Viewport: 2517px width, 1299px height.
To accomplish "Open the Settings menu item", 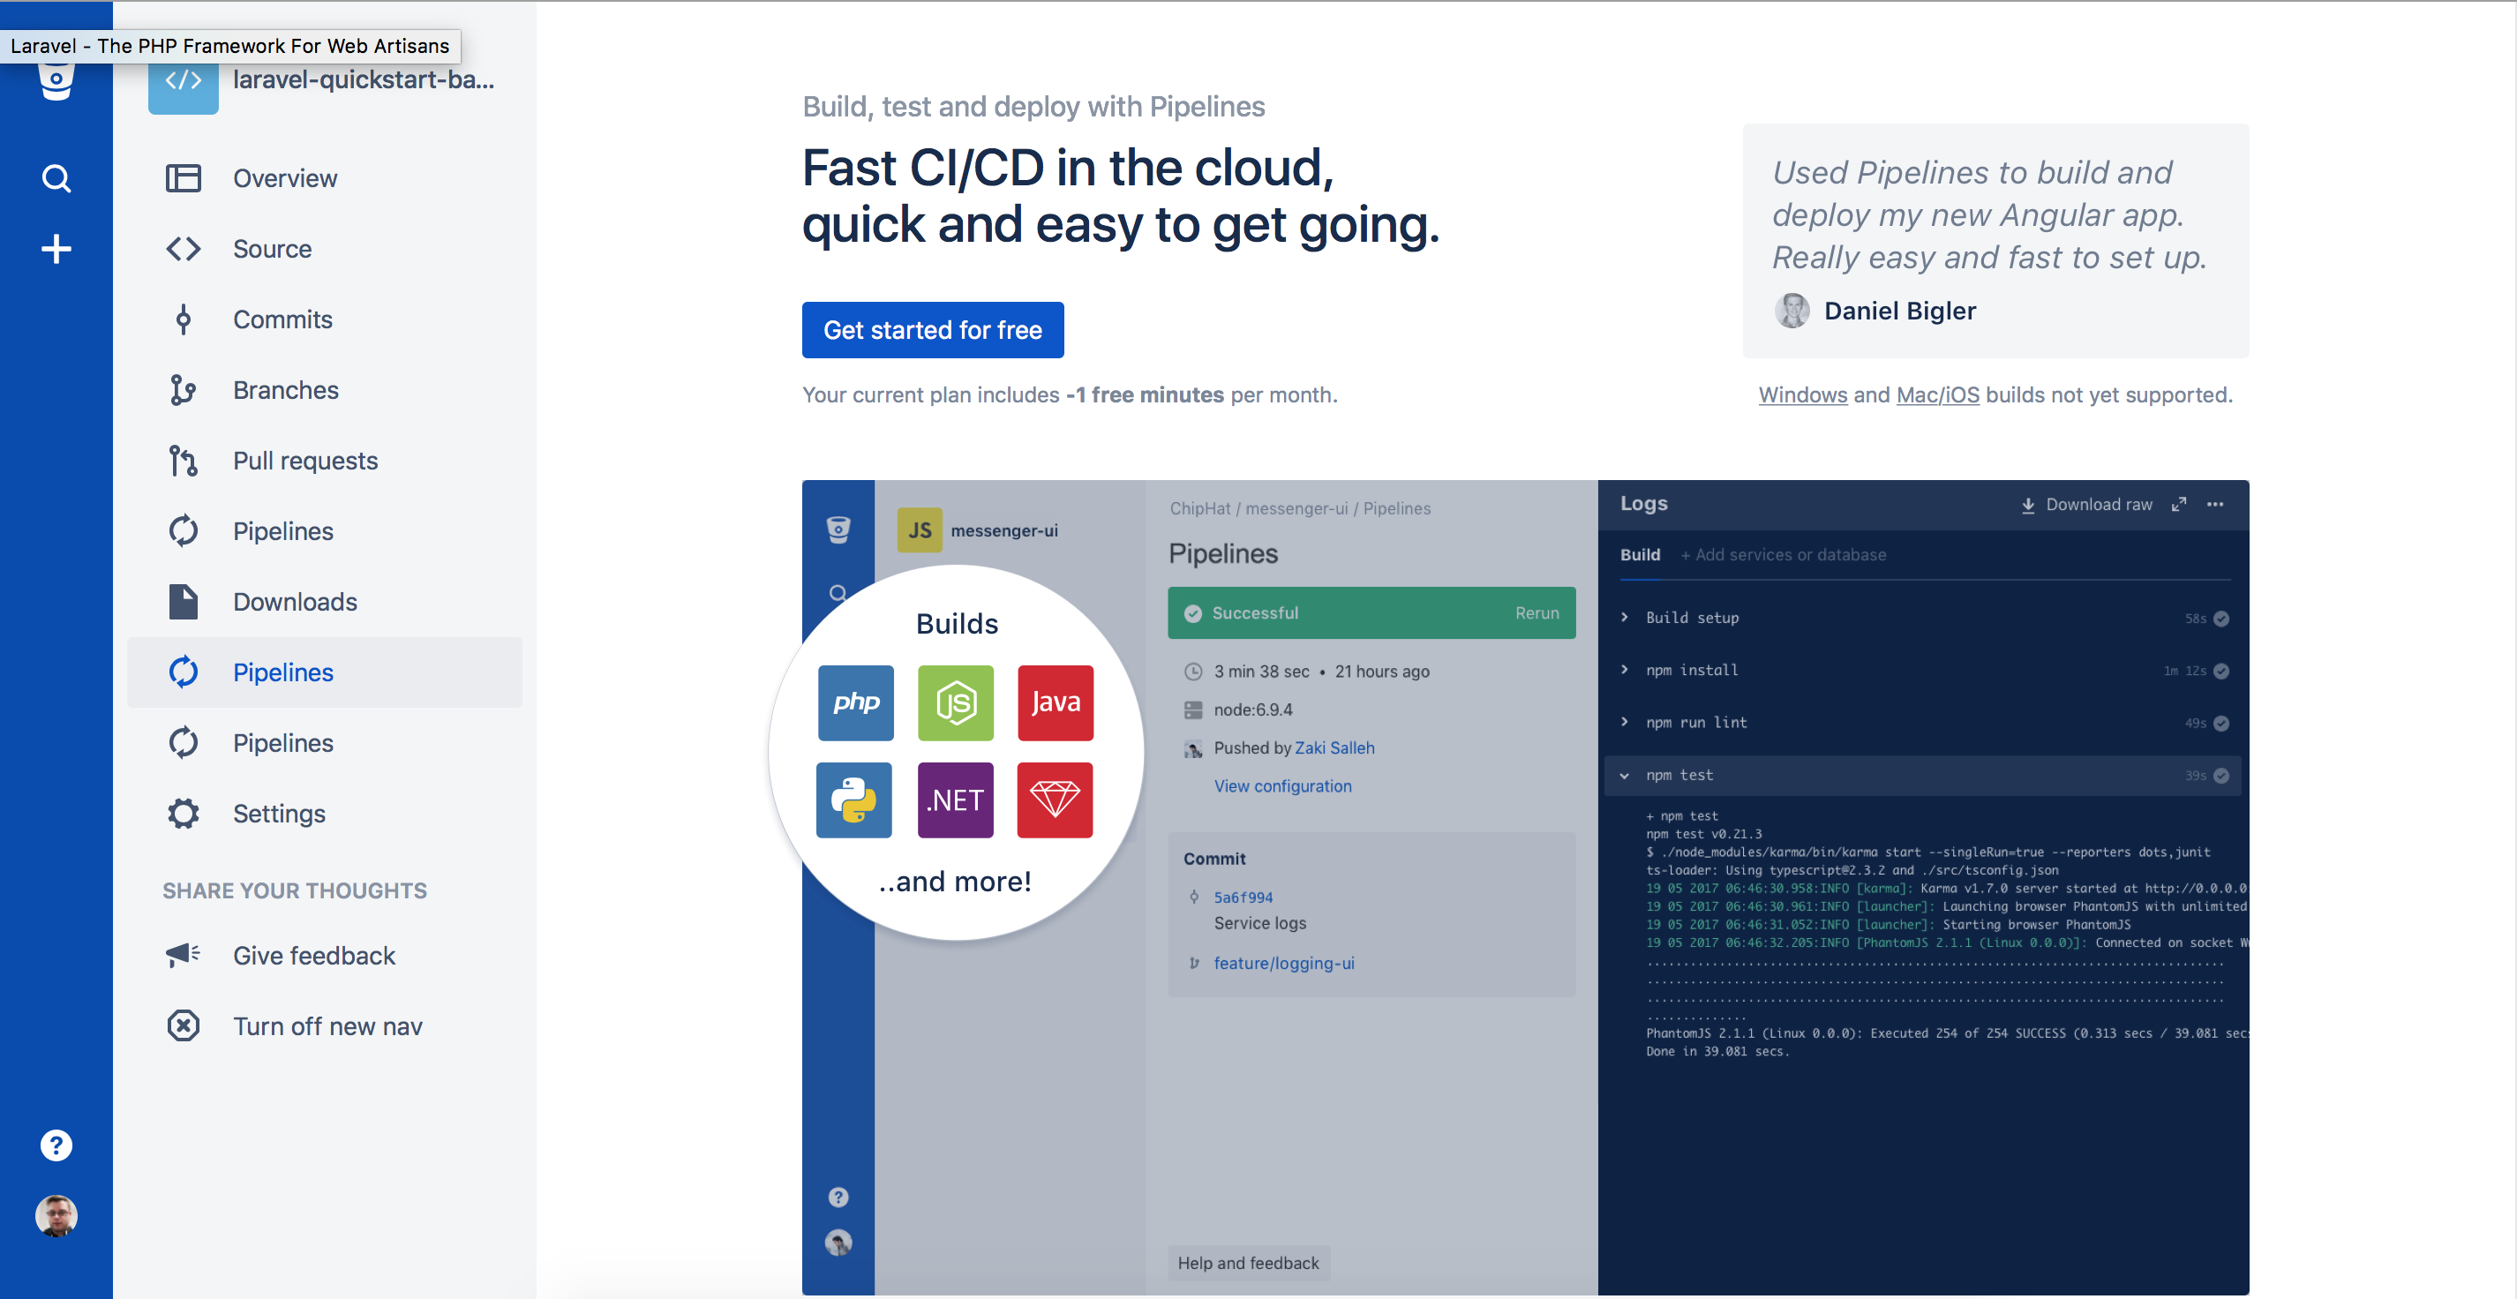I will (325, 814).
